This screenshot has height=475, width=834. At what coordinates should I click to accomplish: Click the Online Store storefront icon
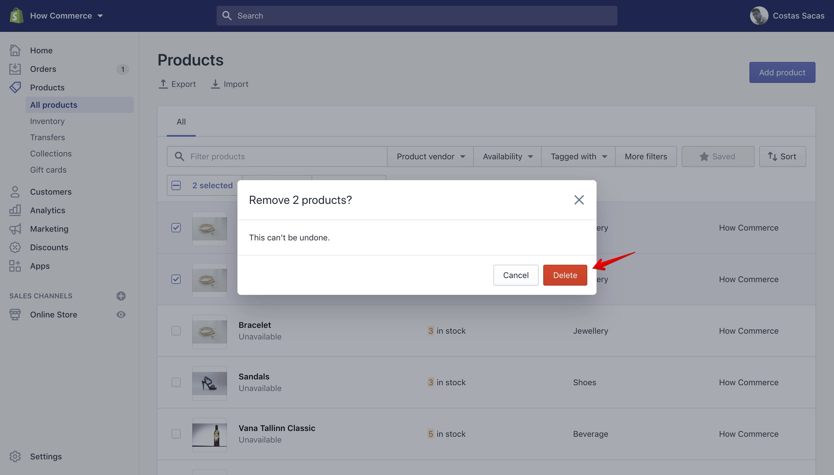[x=15, y=315]
